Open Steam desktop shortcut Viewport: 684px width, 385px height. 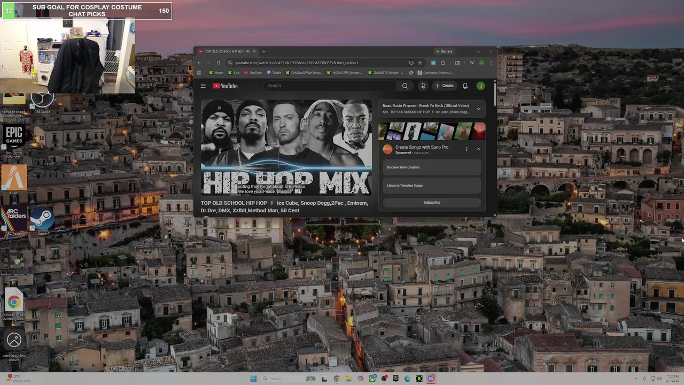click(41, 220)
